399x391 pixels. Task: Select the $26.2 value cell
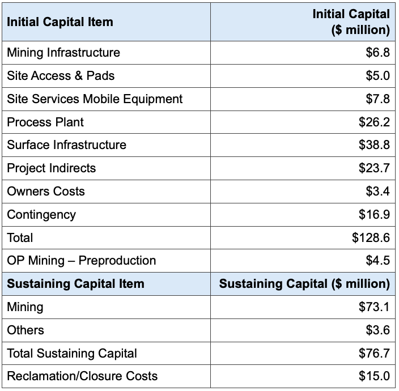coord(374,122)
